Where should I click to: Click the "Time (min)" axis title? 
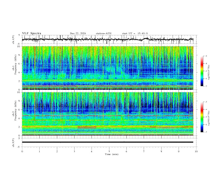[x=112, y=154]
